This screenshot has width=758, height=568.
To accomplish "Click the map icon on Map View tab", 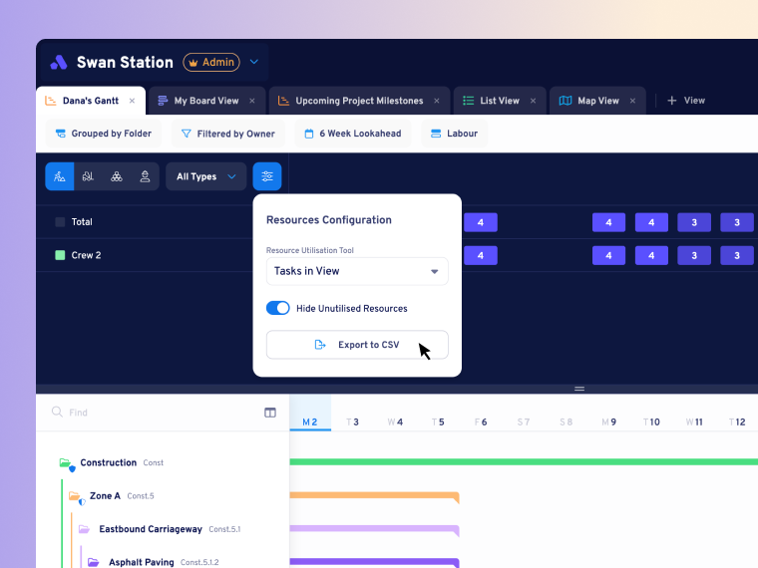I will pos(566,101).
